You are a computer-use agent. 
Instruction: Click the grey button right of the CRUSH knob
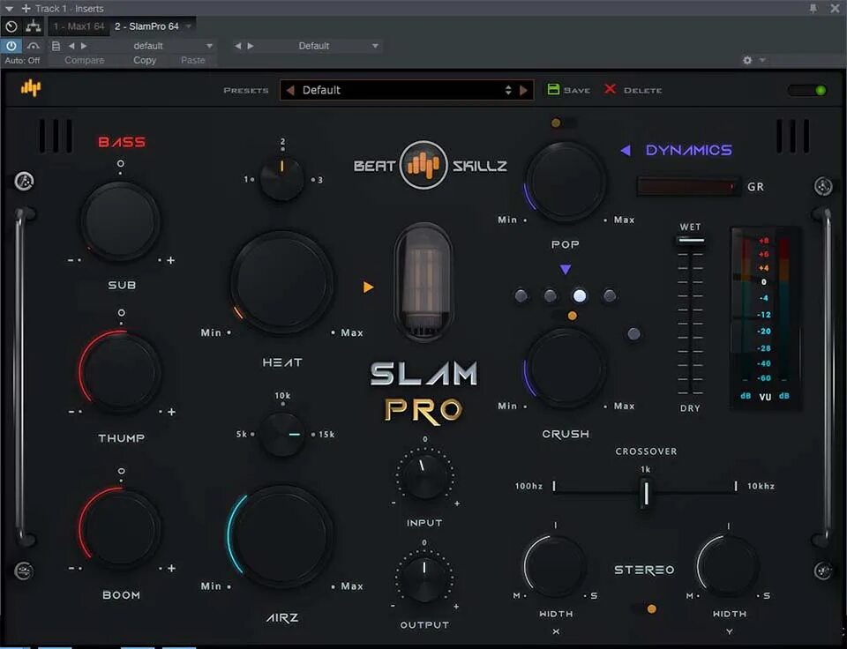point(633,333)
